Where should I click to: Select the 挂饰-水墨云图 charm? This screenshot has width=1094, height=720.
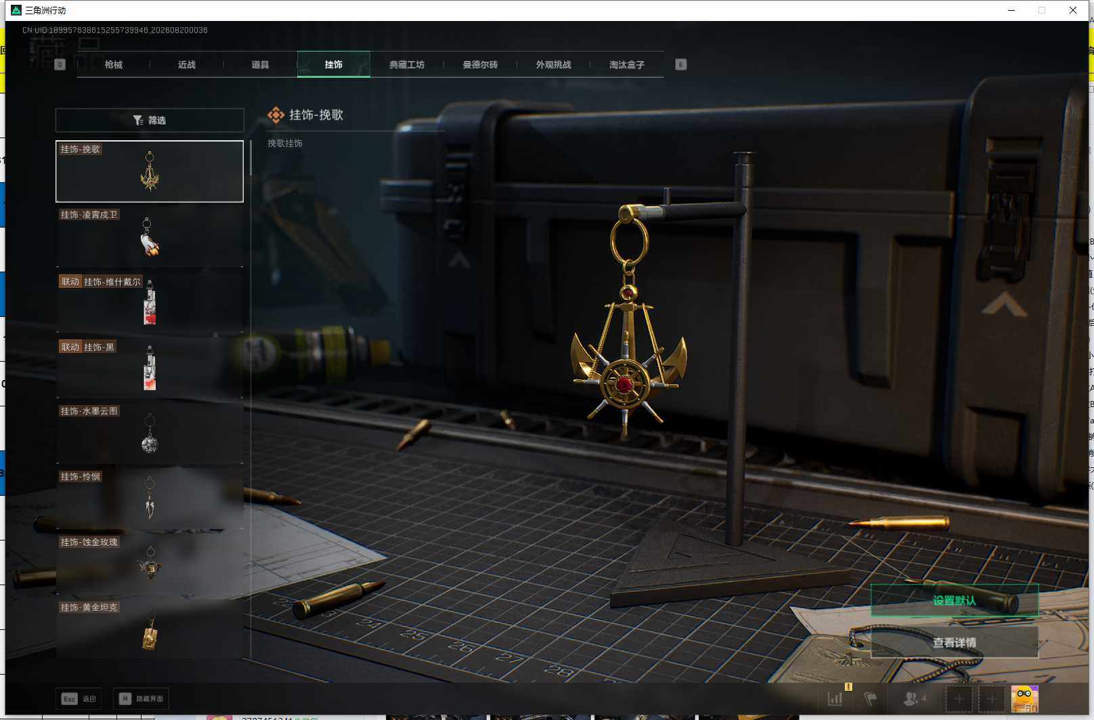point(150,433)
